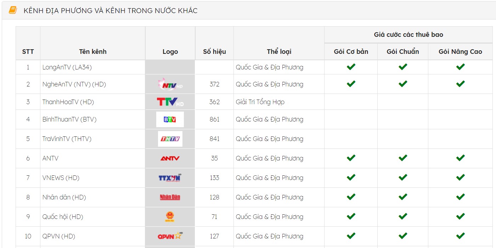Click the Nhân Dân newspaper logo
The width and height of the screenshot is (496, 248).
coord(170,197)
